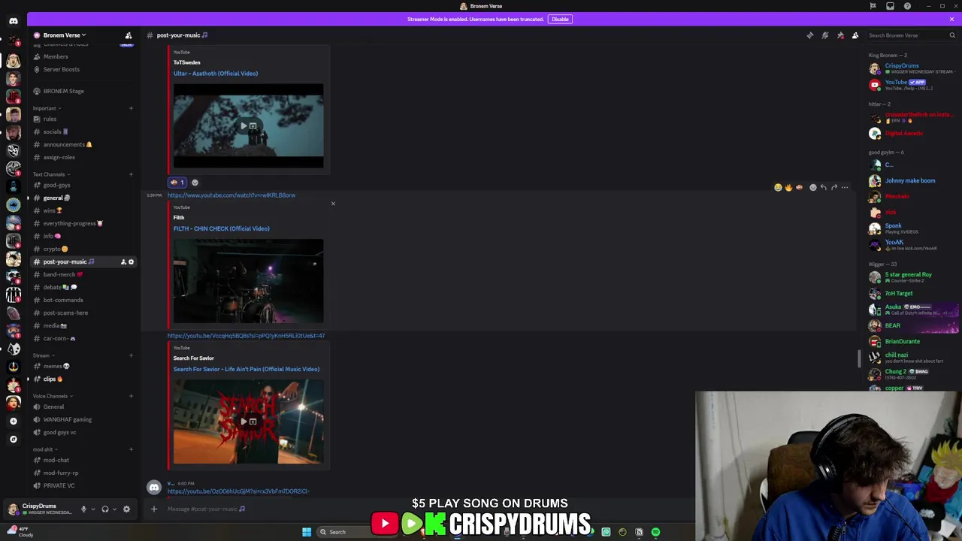Open Search For Savior video title link
This screenshot has height=541, width=962.
[x=247, y=369]
